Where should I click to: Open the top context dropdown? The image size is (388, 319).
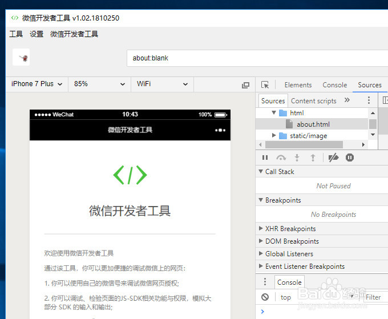click(x=317, y=297)
